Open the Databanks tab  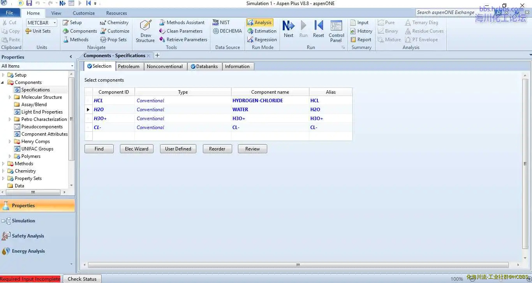[204, 66]
